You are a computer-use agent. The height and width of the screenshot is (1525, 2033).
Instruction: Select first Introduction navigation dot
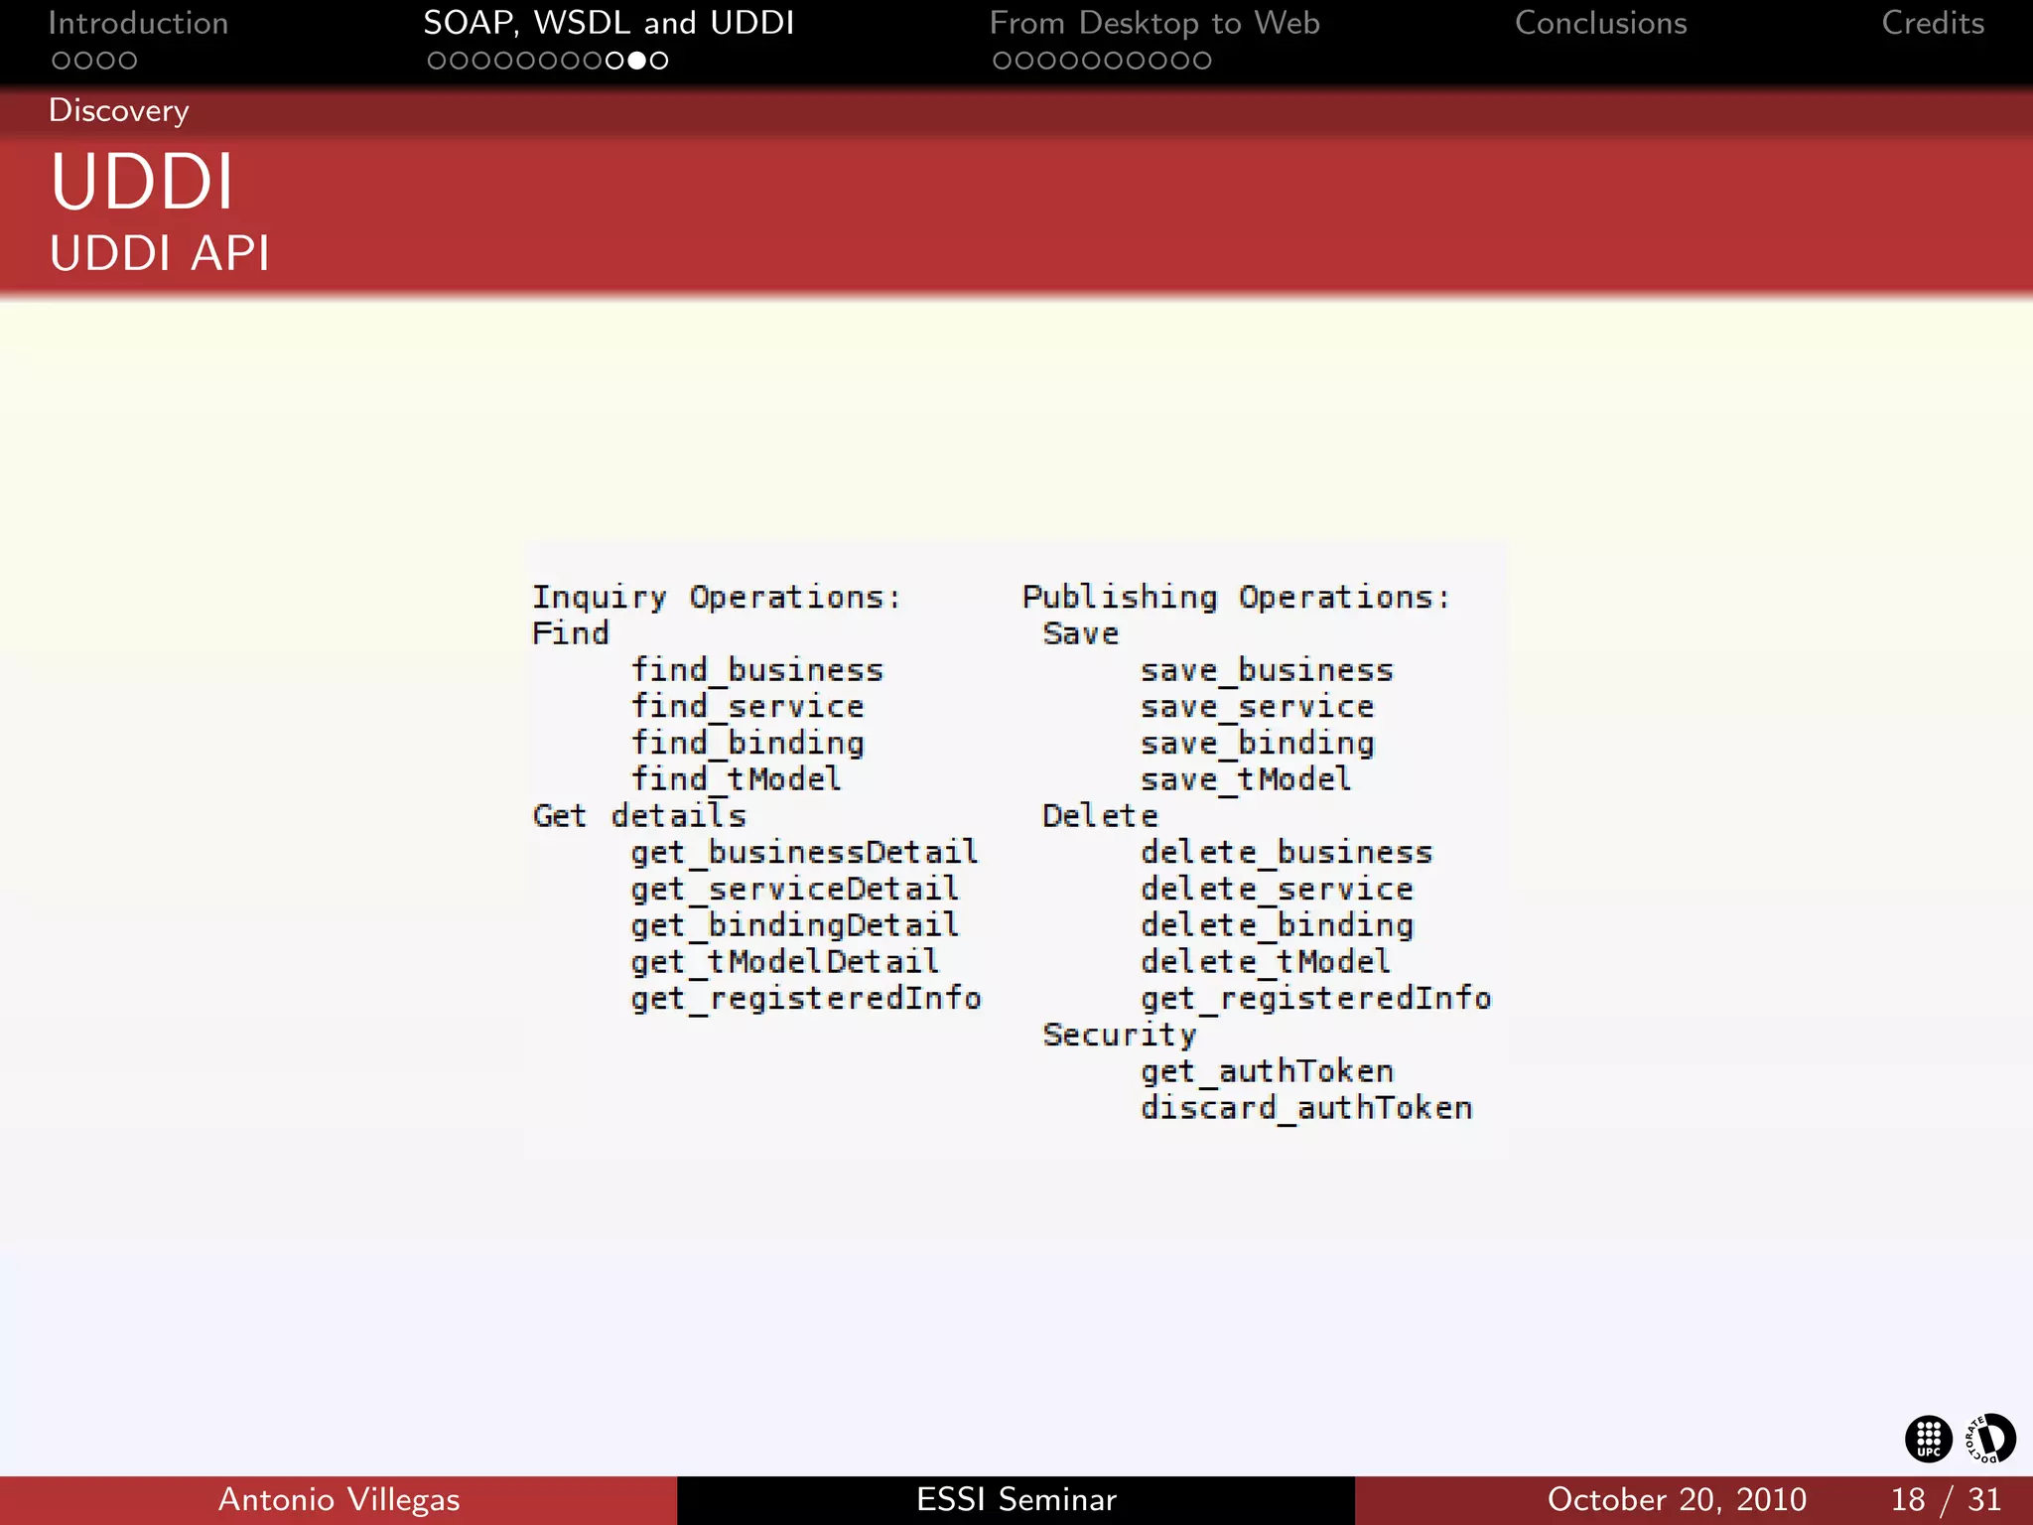tap(62, 61)
